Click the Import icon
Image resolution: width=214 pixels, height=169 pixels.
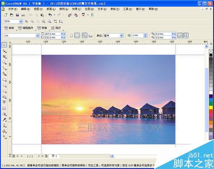pos(70,15)
